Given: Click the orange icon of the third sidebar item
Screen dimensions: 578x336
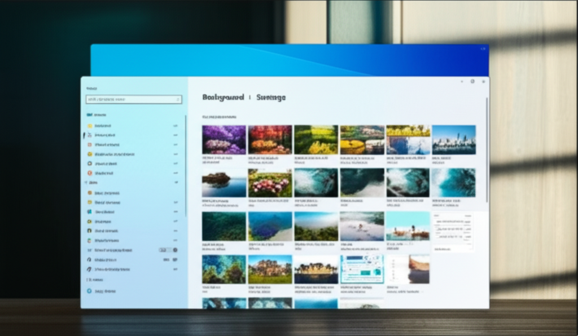Looking at the screenshot, I should point(90,145).
